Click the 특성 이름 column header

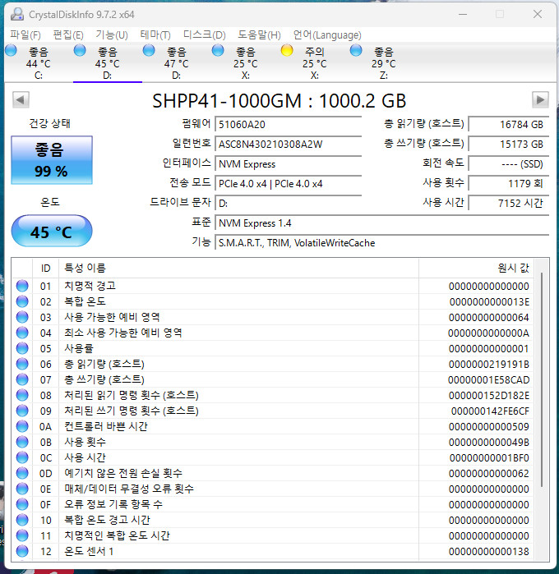tap(238, 269)
